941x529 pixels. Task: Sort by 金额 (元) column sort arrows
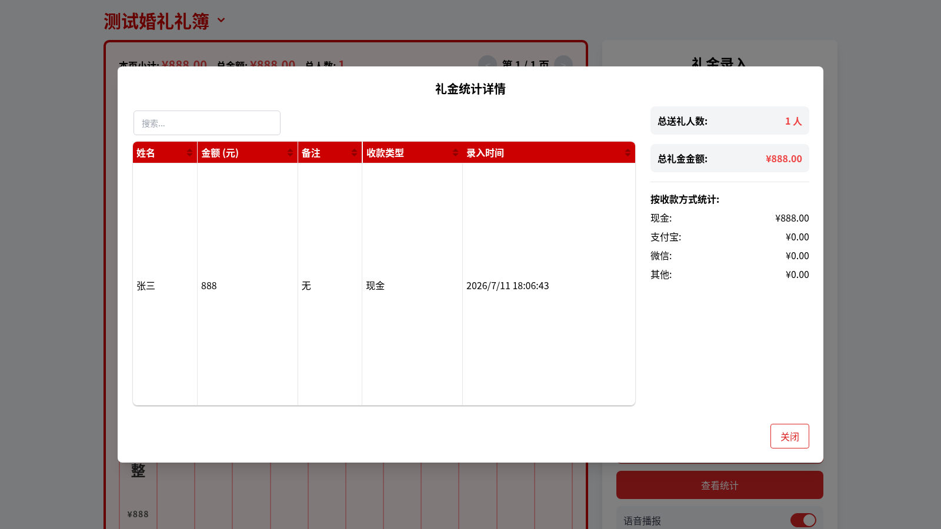click(290, 153)
